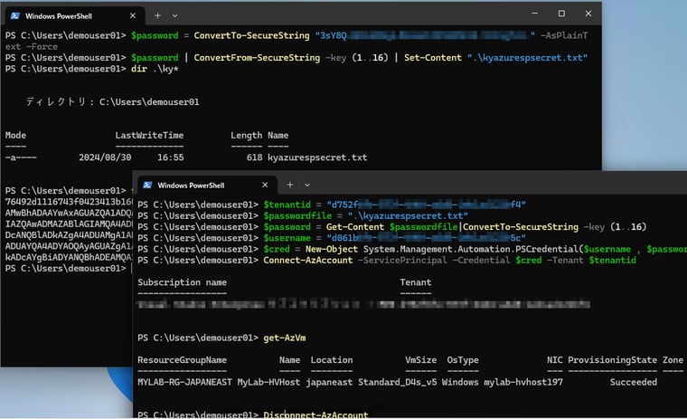Click the japaneast location value

click(x=329, y=382)
